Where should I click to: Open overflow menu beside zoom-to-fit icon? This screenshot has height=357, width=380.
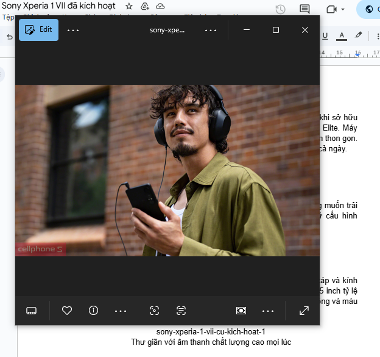coord(268,311)
